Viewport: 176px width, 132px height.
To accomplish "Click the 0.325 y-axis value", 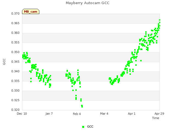I will pyautogui.click(x=15, y=100).
